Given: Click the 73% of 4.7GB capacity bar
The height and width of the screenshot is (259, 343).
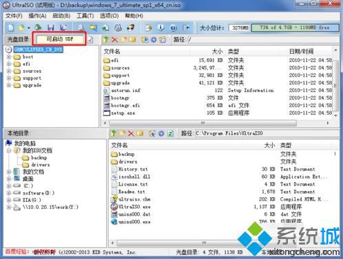Looking at the screenshot, I should (295, 27).
